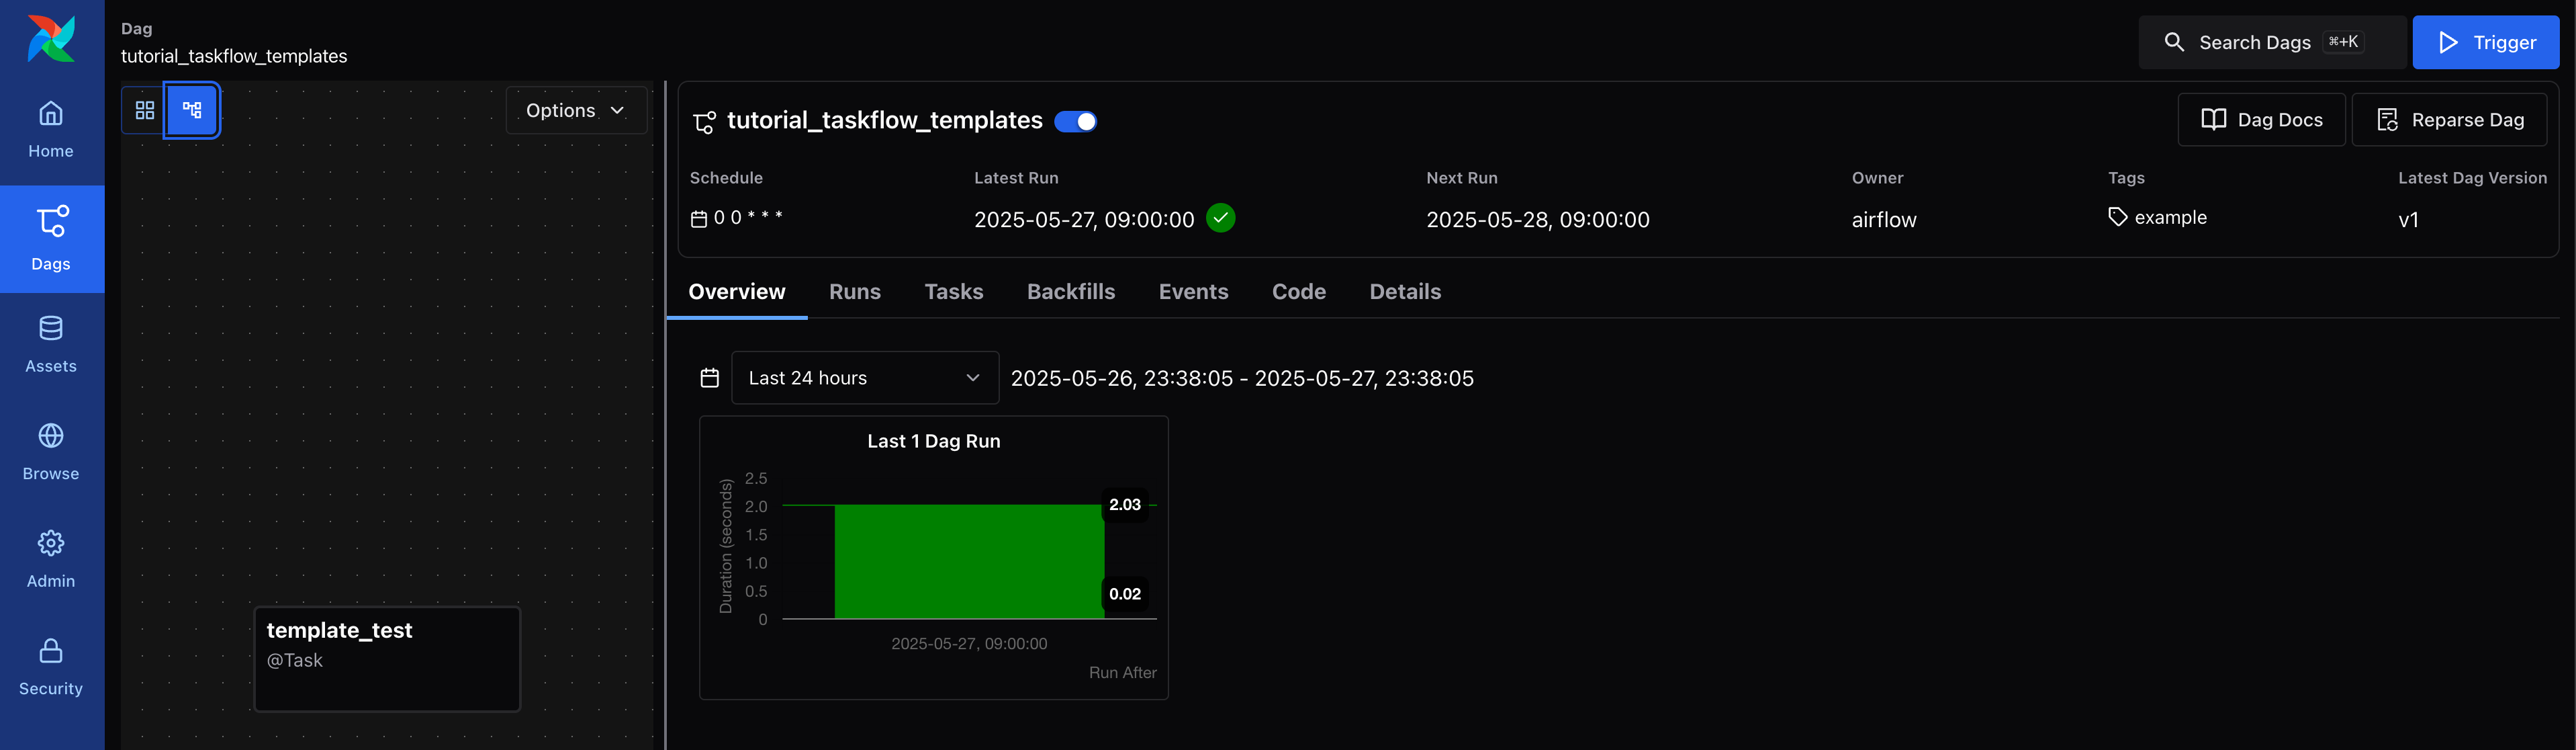Screen dimensions: 2576x750
Task: Go to Home in sidebar
Action: click(x=51, y=129)
